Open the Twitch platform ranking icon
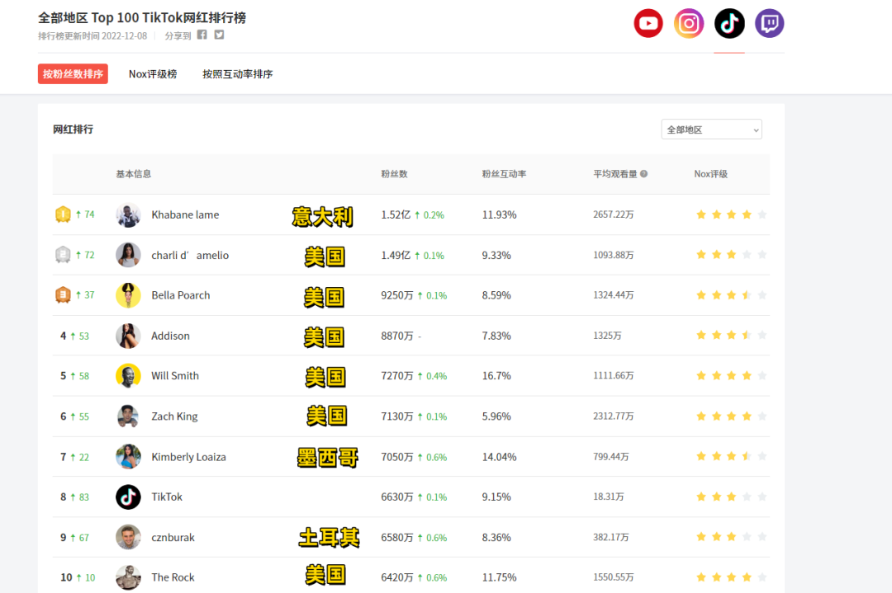Viewport: 892px width, 593px height. pos(769,23)
